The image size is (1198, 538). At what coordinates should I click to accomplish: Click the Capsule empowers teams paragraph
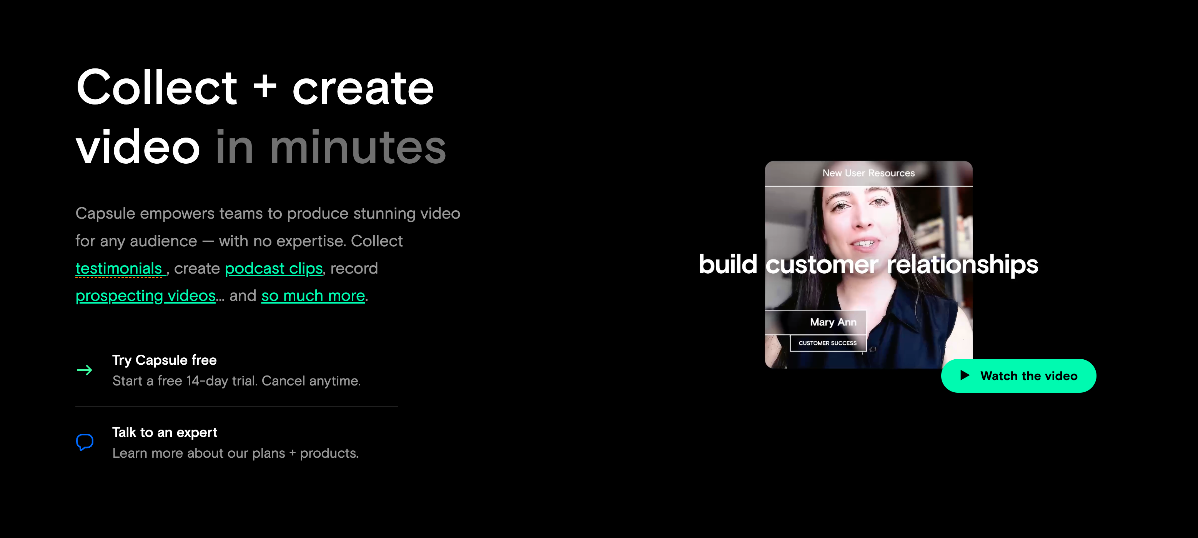[268, 227]
